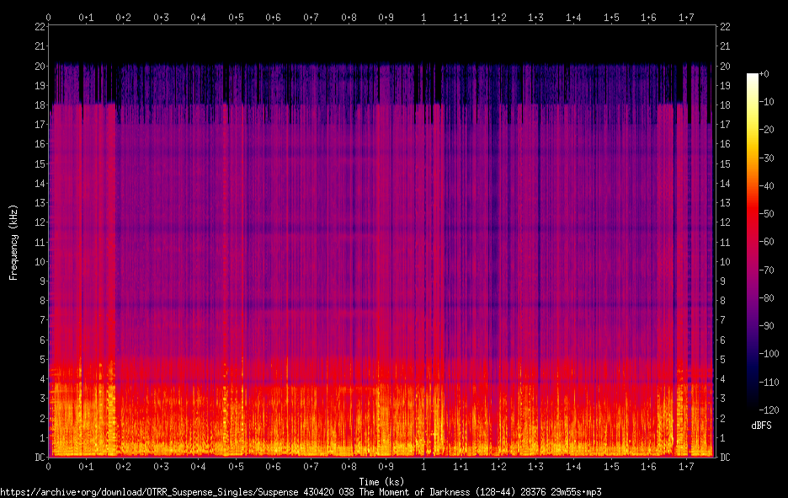The image size is (788, 498).
Task: Click the dBFS label under the color scale
Action: pyautogui.click(x=761, y=426)
